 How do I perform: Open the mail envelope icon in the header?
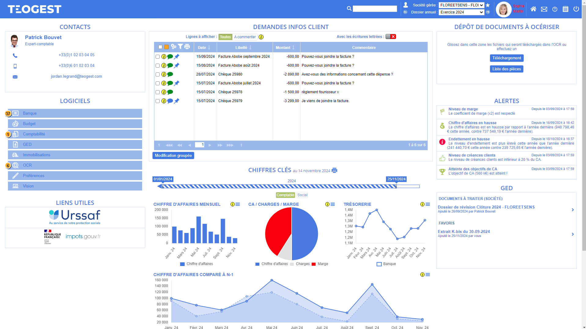(544, 9)
